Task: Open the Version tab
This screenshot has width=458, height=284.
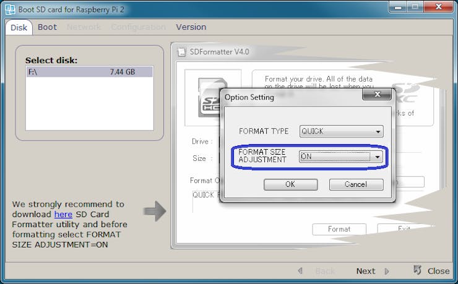Action: (x=191, y=27)
